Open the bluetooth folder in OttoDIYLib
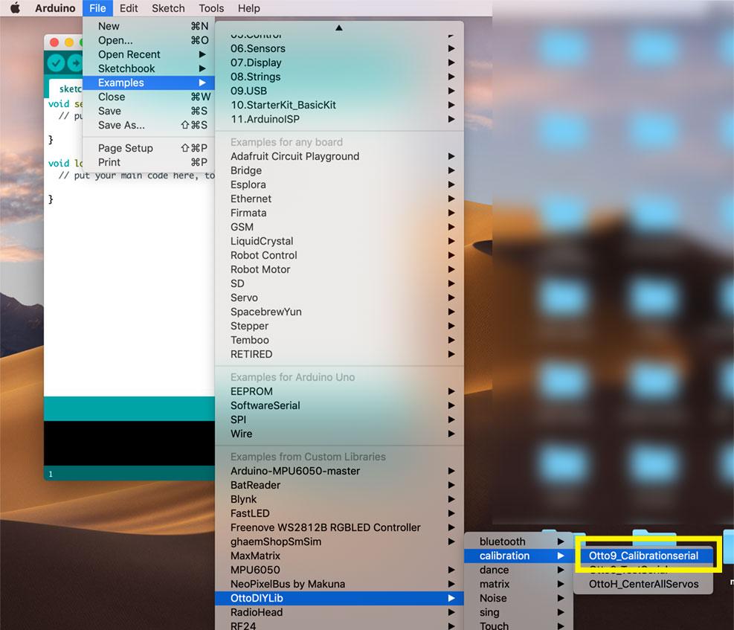This screenshot has width=734, height=630. 518,541
